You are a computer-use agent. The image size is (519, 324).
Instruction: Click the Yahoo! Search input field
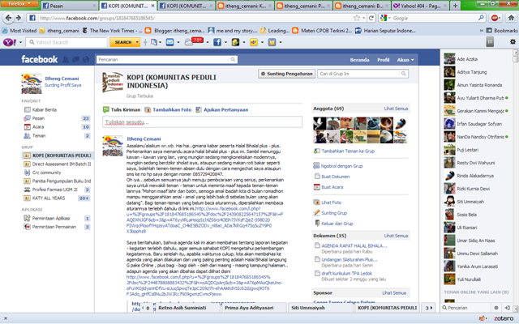(66, 42)
